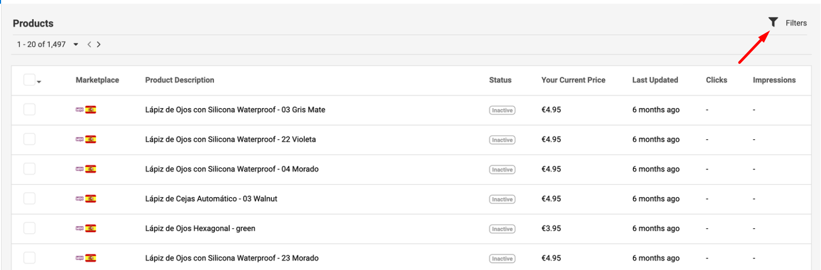
Task: Sort by Your Current Price column
Action: 573,80
